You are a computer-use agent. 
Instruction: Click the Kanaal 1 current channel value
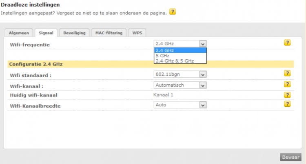point(164,95)
